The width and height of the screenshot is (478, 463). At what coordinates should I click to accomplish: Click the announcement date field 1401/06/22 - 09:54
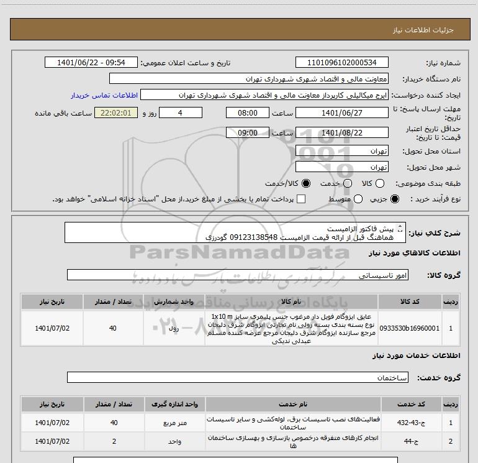coord(91,62)
